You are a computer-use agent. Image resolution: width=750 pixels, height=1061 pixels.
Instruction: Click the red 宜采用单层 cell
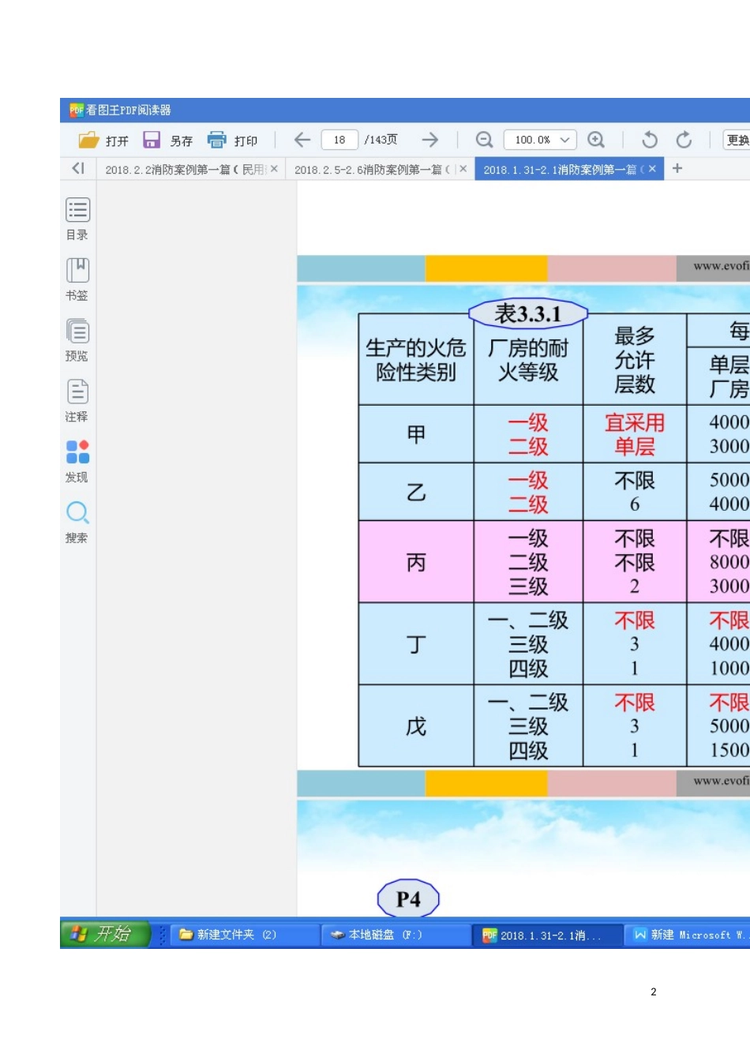click(x=635, y=434)
